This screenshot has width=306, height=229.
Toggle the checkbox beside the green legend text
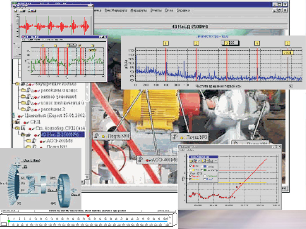pyautogui.click(x=205, y=176)
